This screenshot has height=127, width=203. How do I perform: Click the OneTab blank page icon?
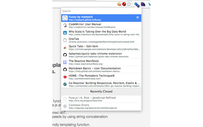click(x=65, y=40)
